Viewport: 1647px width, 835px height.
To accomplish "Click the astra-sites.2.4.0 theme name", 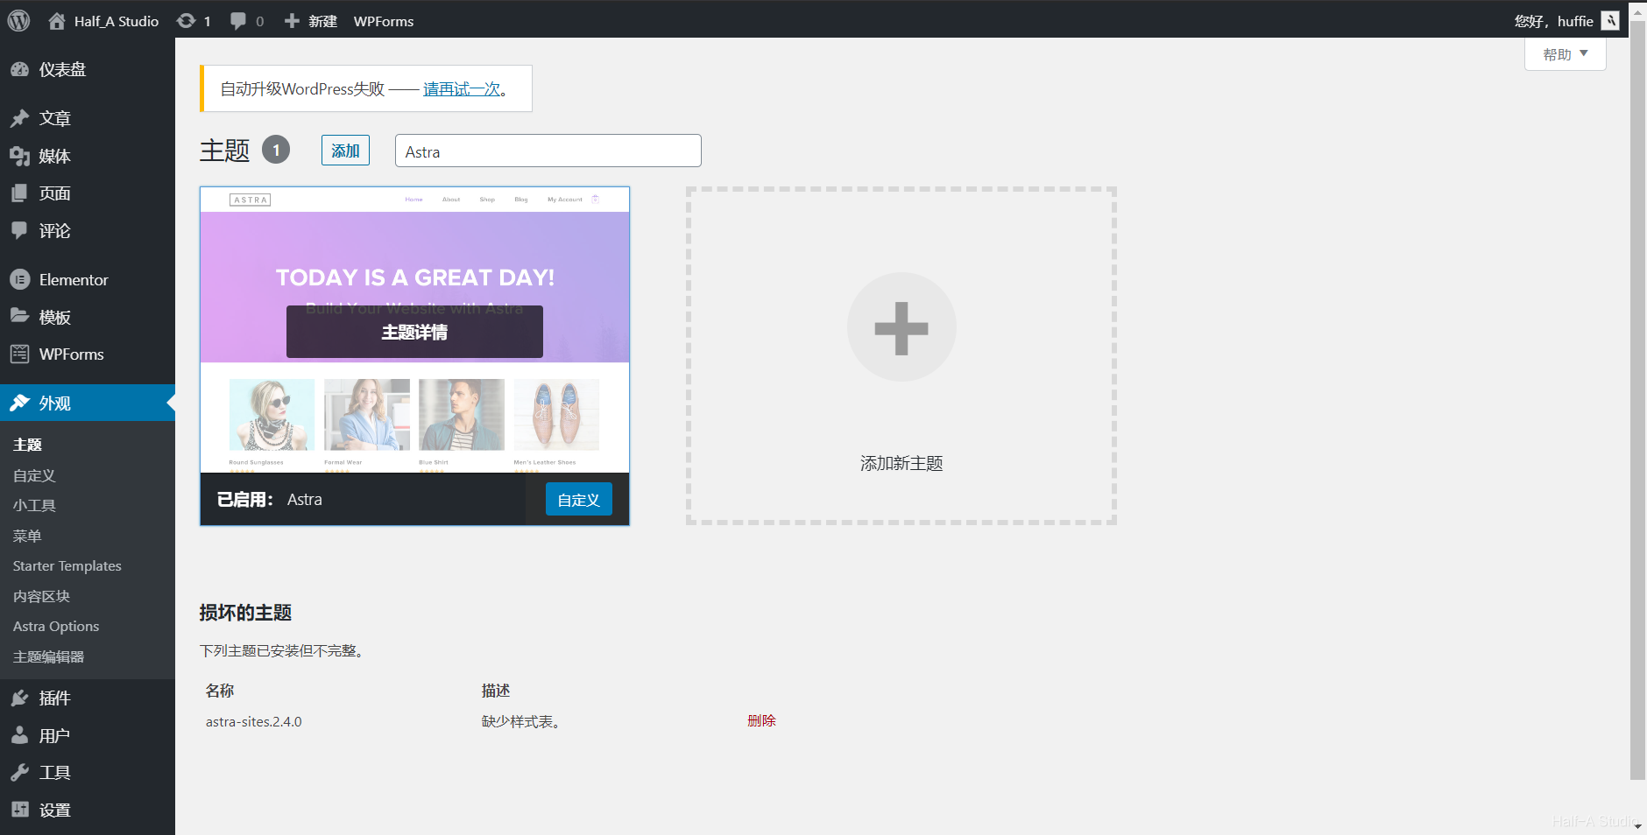I will coord(253,721).
